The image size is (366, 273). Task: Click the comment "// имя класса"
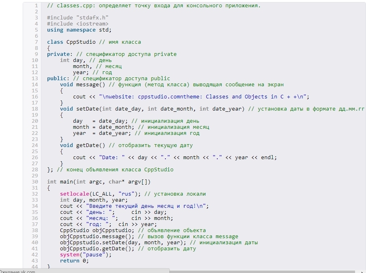120,42
